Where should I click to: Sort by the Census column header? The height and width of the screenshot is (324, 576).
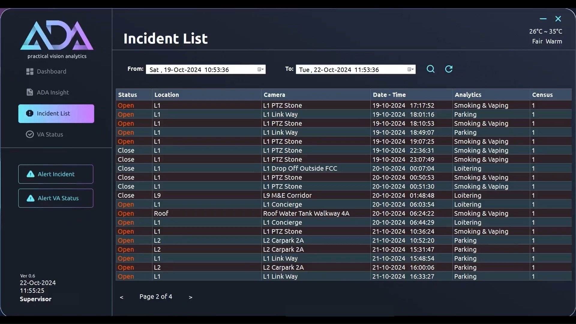pyautogui.click(x=551, y=94)
